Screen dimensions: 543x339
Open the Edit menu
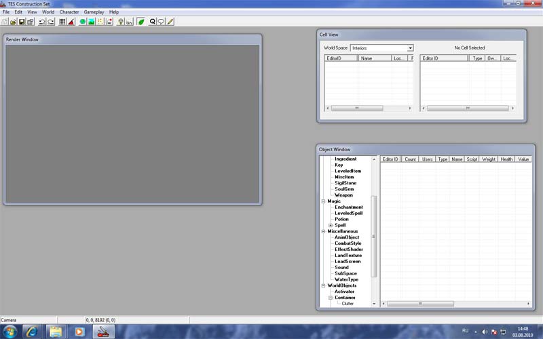coord(18,12)
